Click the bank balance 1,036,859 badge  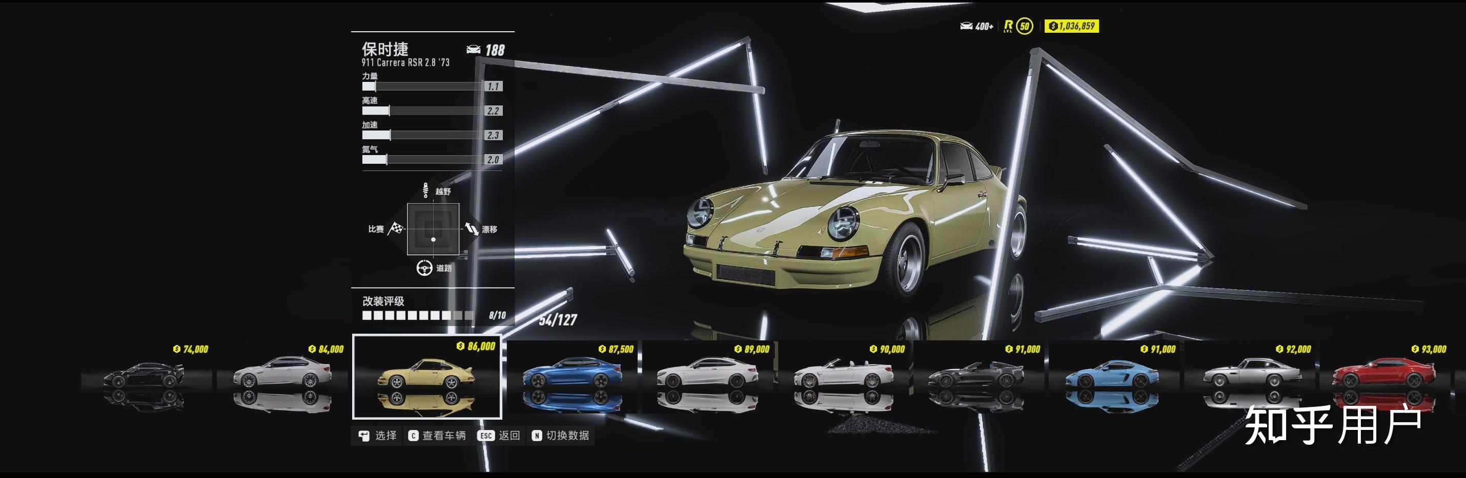[x=1072, y=26]
